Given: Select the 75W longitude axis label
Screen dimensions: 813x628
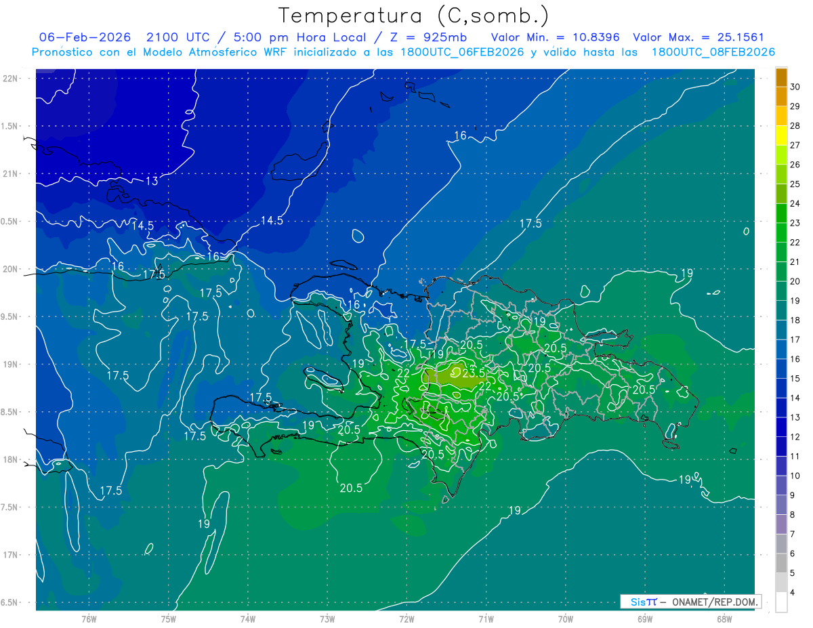Looking at the screenshot, I should coord(169,619).
